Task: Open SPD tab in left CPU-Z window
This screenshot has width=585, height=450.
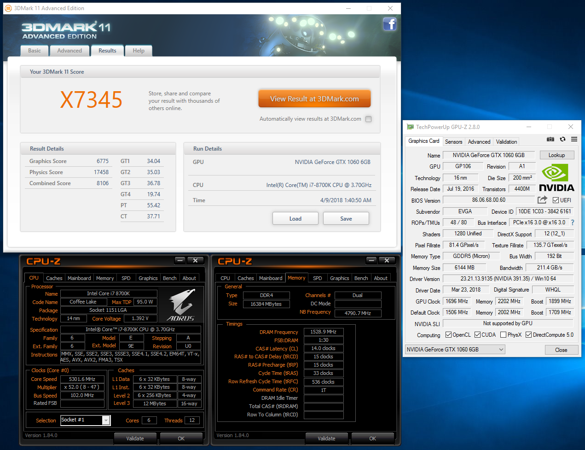Action: (126, 278)
